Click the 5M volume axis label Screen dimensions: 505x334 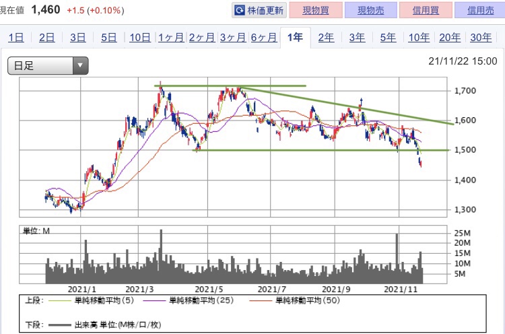click(x=460, y=274)
